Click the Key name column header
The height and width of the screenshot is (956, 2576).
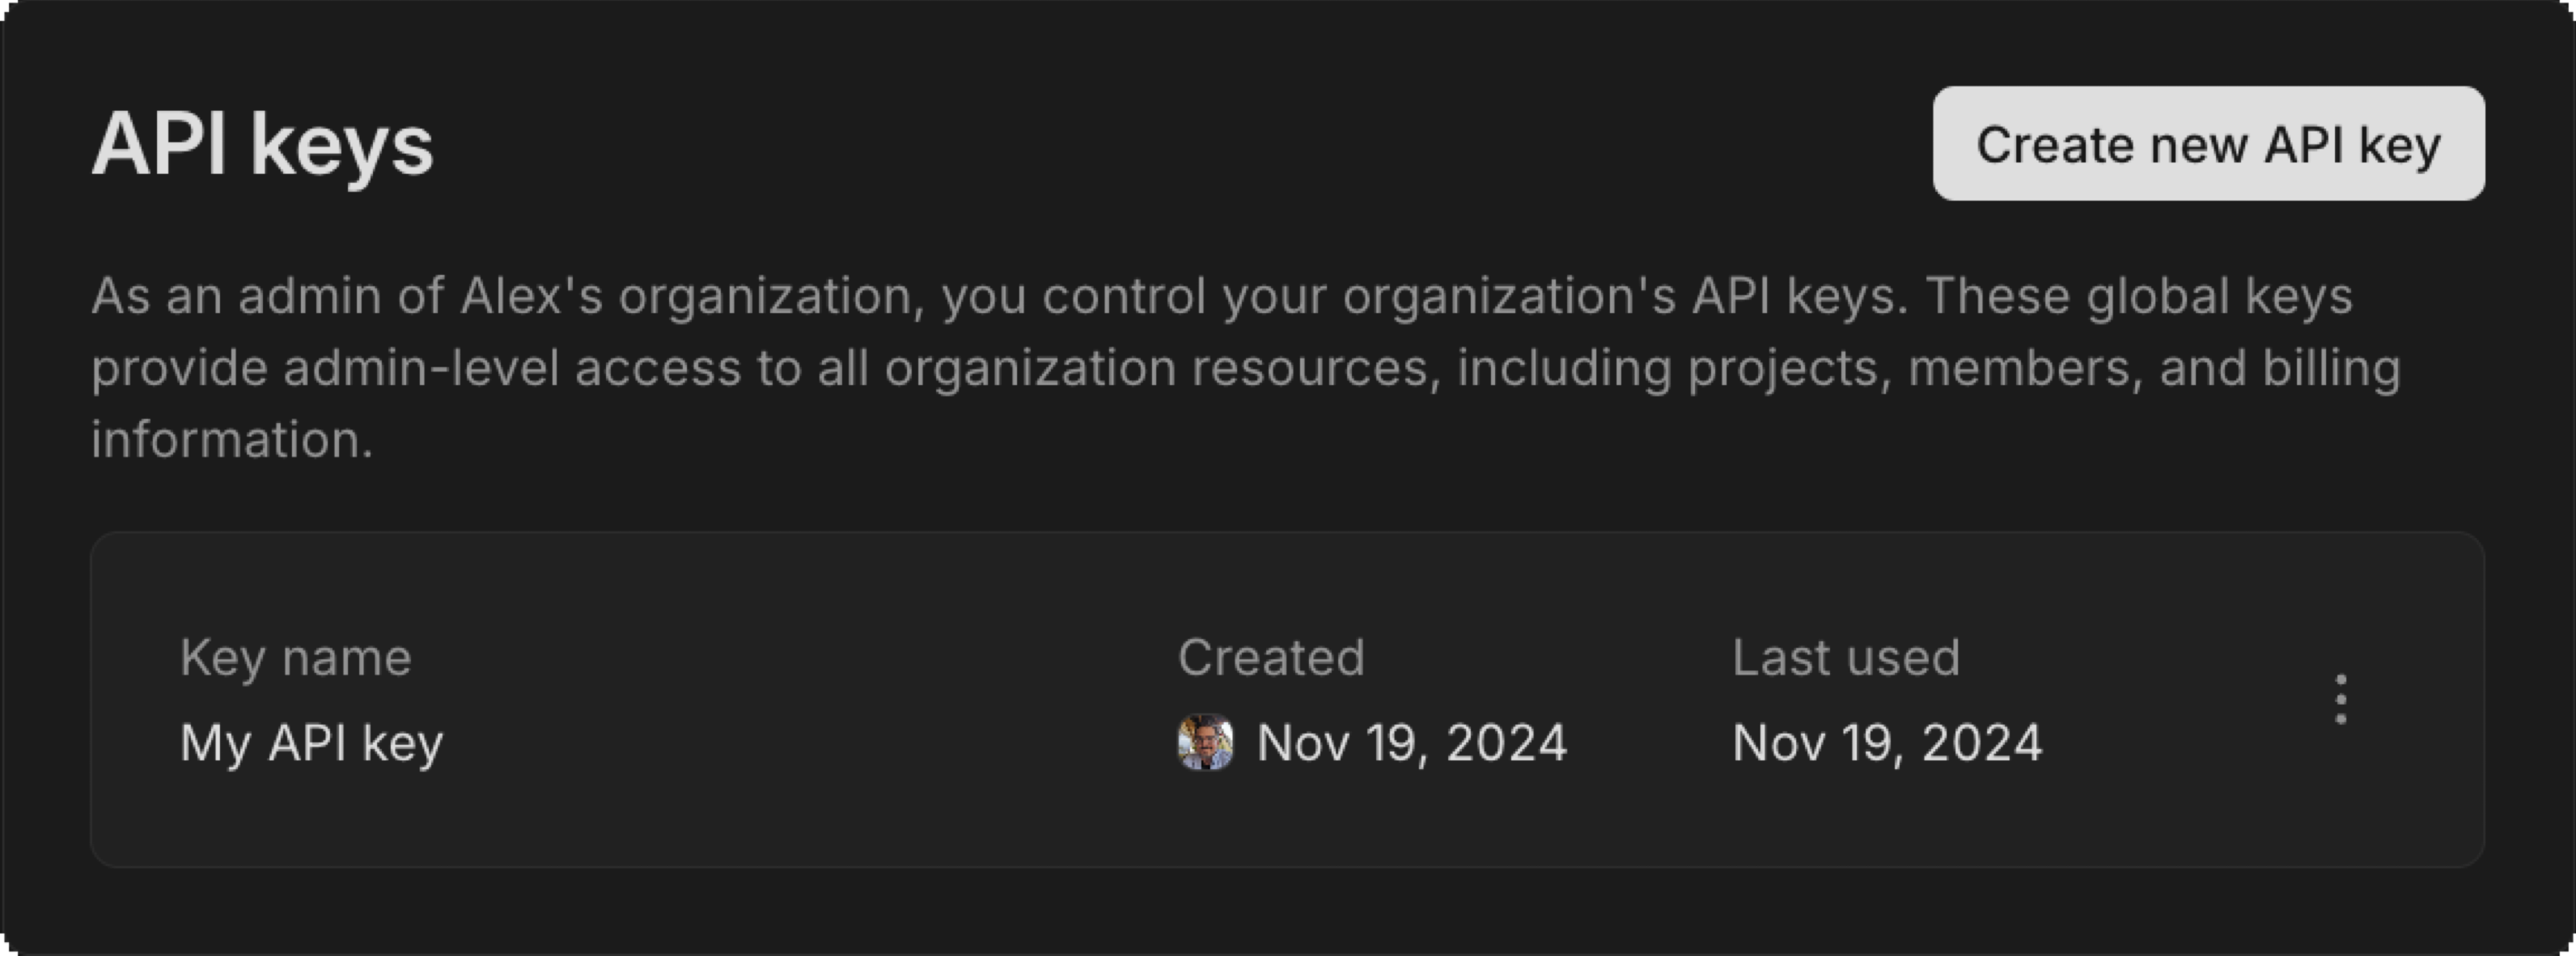[x=295, y=658]
